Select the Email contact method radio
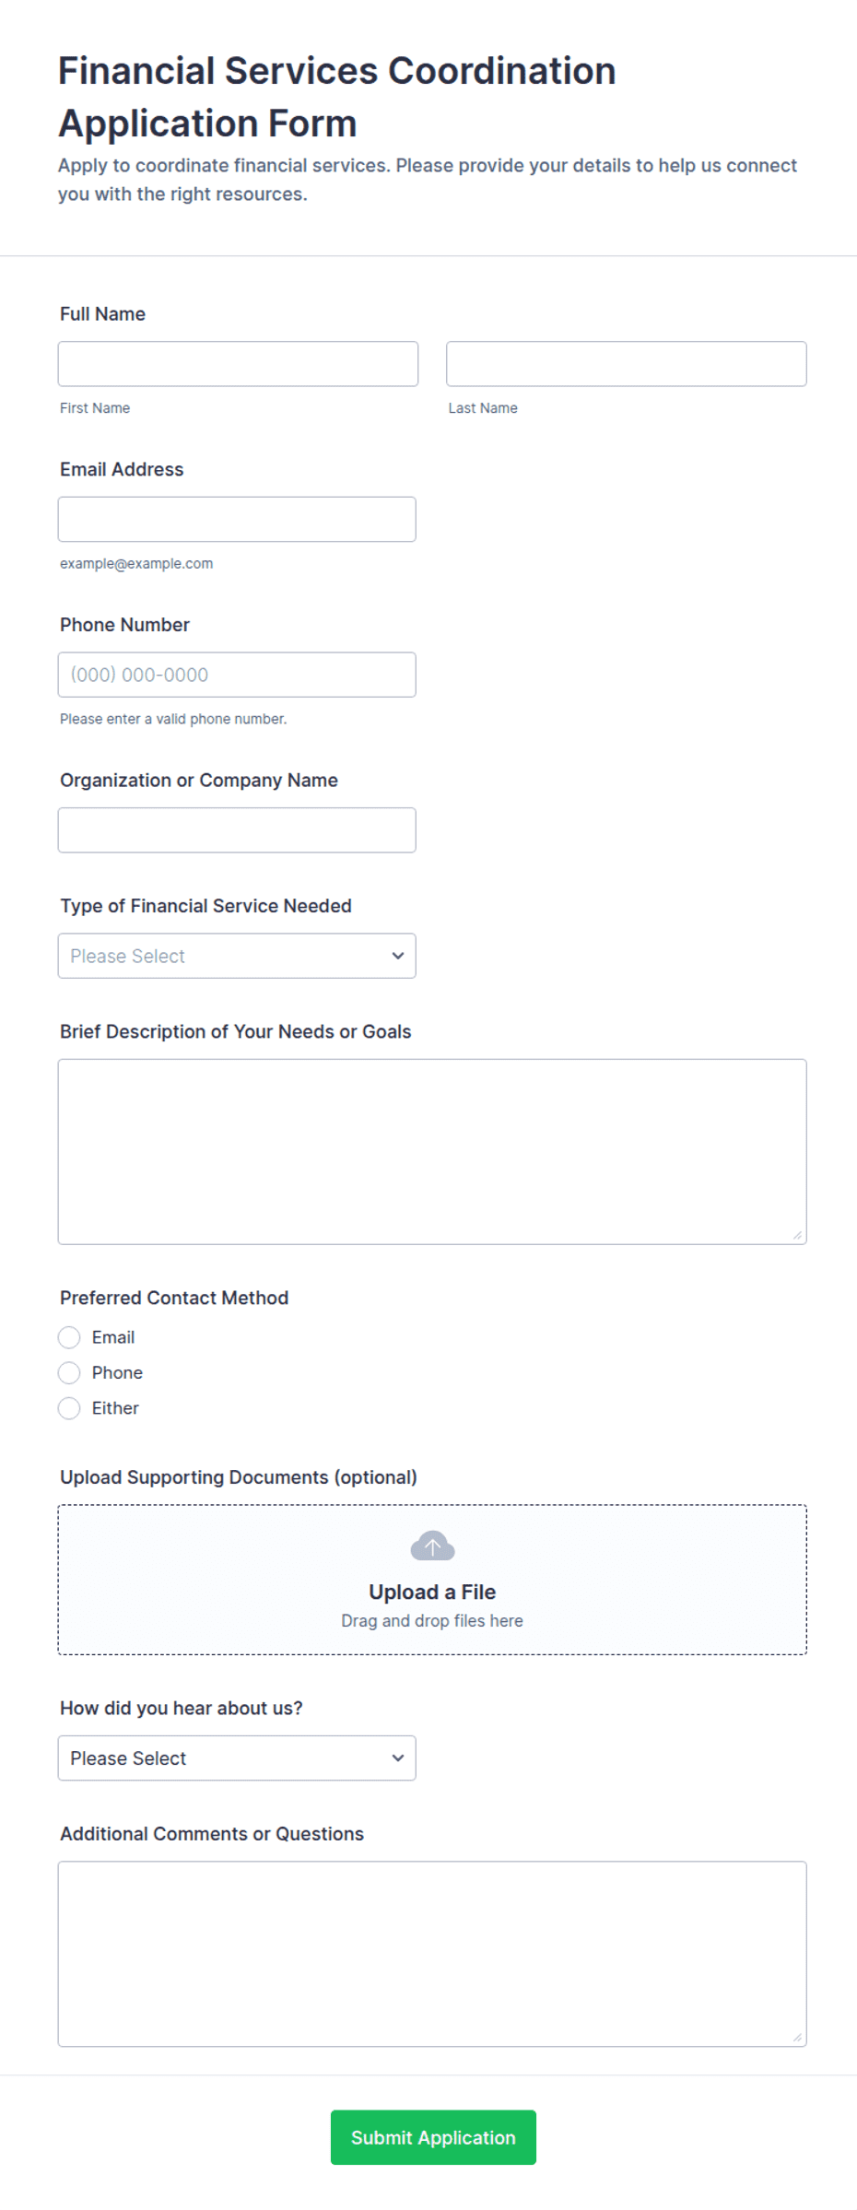The image size is (857, 2210). [69, 1337]
